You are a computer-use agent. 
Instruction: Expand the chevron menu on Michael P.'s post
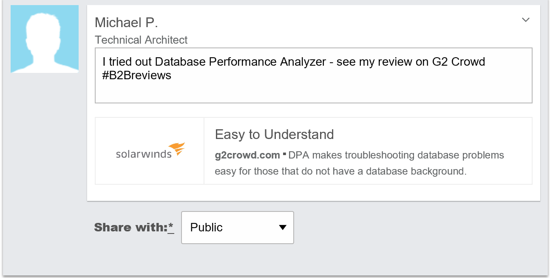click(x=526, y=20)
